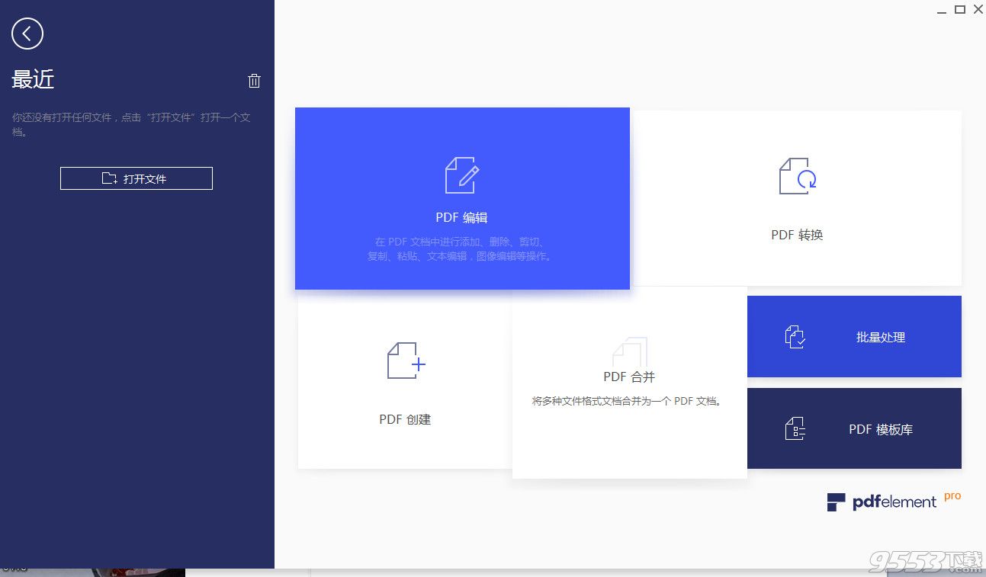
Task: Open a file with 打开文件 button
Action: click(136, 178)
